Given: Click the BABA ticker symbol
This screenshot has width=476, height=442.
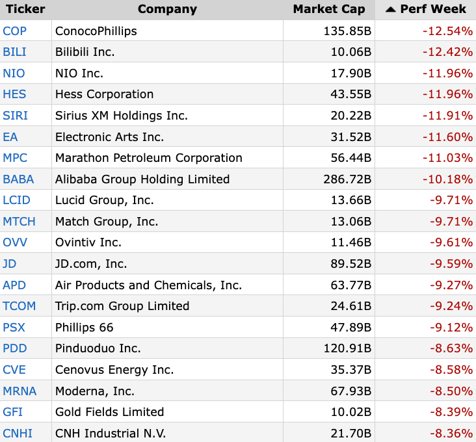Looking at the screenshot, I should click(18, 179).
